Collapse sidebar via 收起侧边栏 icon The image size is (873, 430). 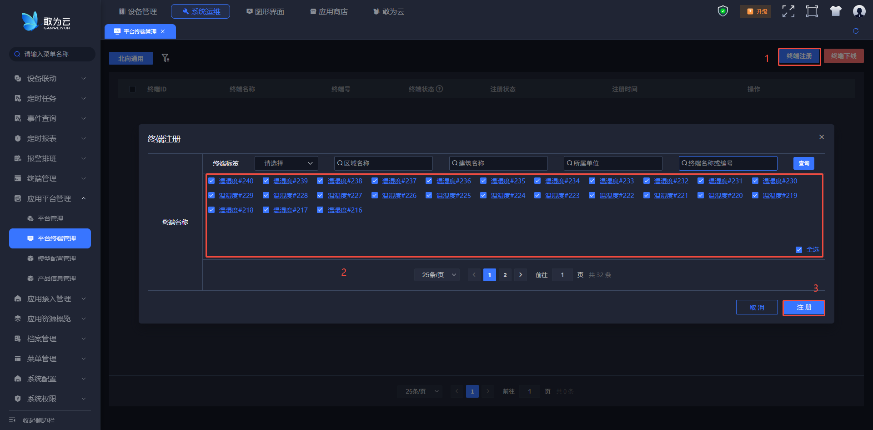pos(12,420)
